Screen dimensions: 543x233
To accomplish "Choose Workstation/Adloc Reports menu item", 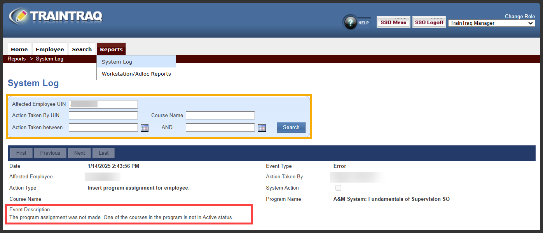I will [x=136, y=74].
